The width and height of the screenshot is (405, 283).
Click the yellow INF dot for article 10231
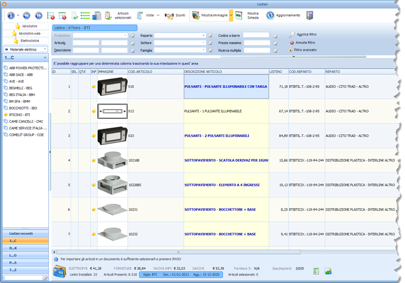coord(94,209)
